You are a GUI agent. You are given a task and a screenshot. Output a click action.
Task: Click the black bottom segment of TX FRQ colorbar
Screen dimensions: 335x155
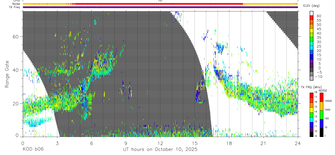pos(311,134)
